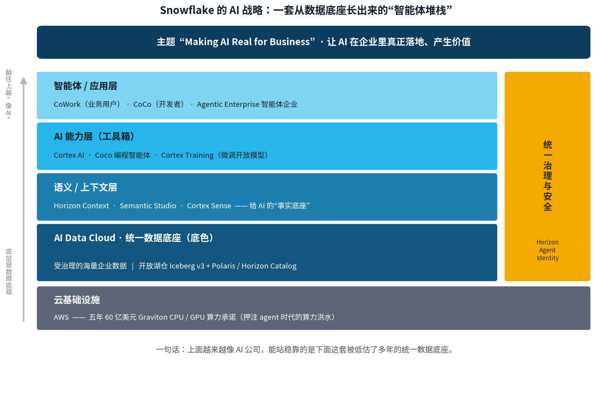Select the "云基础设施" heading
The height and width of the screenshot is (414, 612).
point(77,300)
